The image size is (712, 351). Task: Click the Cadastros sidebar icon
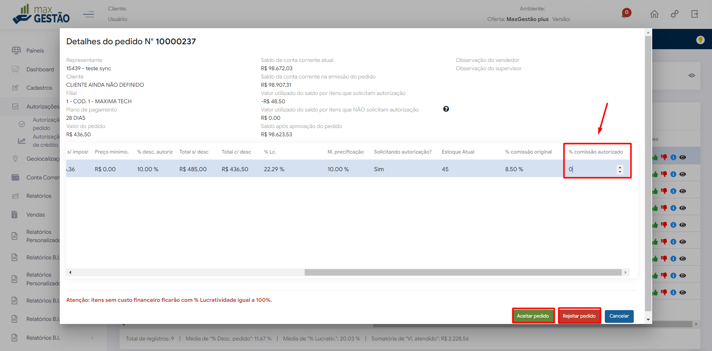tap(15, 87)
